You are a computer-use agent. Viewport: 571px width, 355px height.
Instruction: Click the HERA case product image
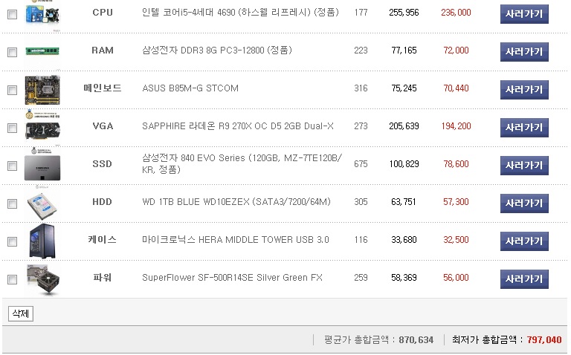[x=42, y=241]
